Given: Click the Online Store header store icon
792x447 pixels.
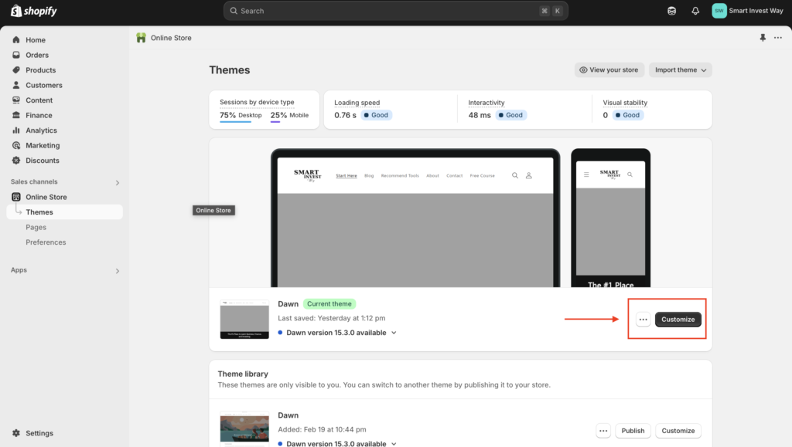Looking at the screenshot, I should 141,38.
